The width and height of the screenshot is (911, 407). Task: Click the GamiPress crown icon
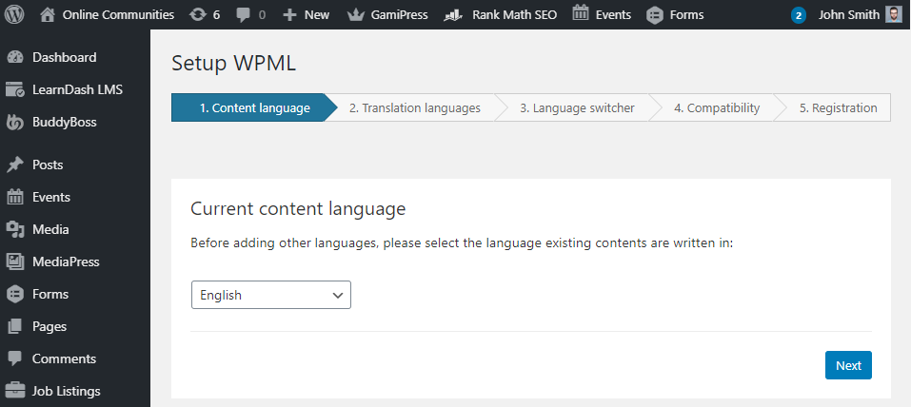[356, 14]
